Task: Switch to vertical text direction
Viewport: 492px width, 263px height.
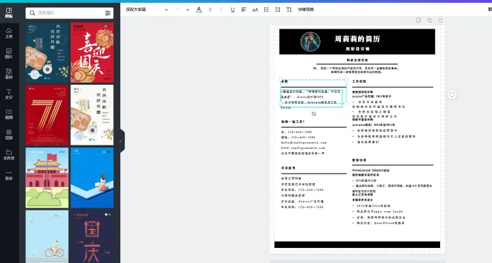Action: [289, 10]
